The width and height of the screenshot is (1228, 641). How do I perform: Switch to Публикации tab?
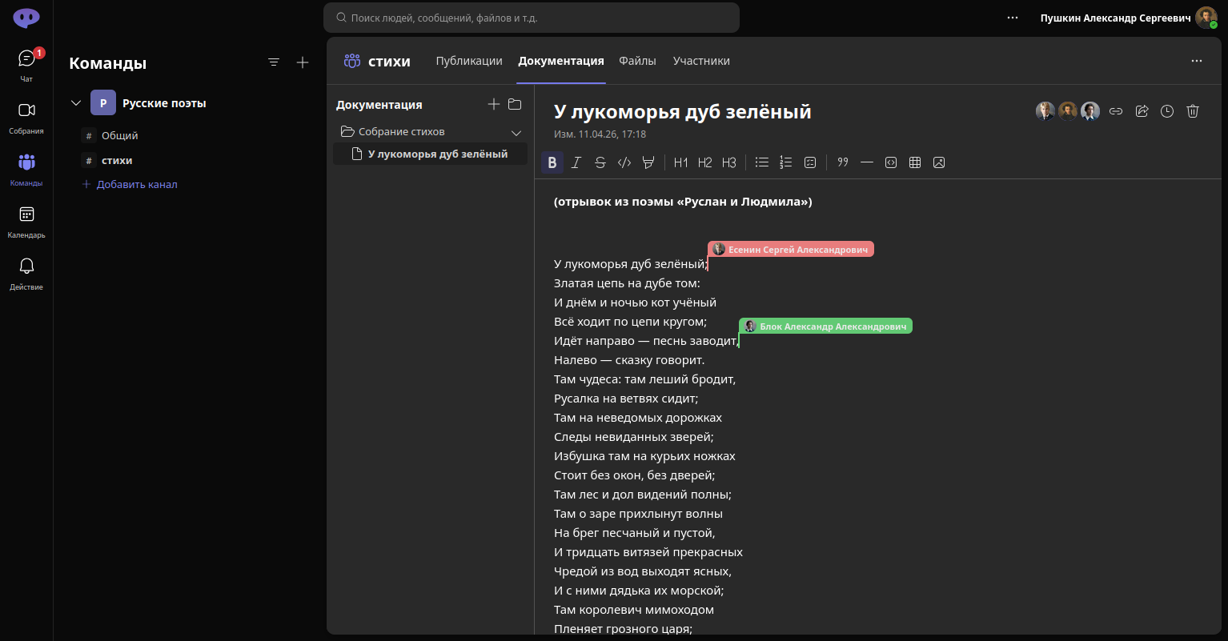(x=469, y=61)
